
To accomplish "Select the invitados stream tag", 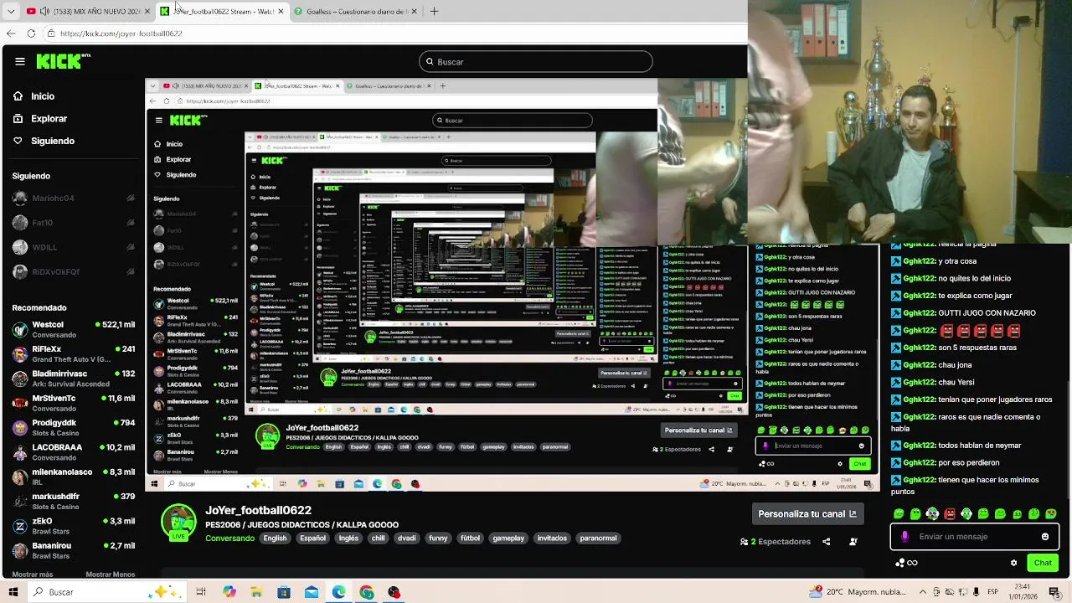I will [552, 539].
